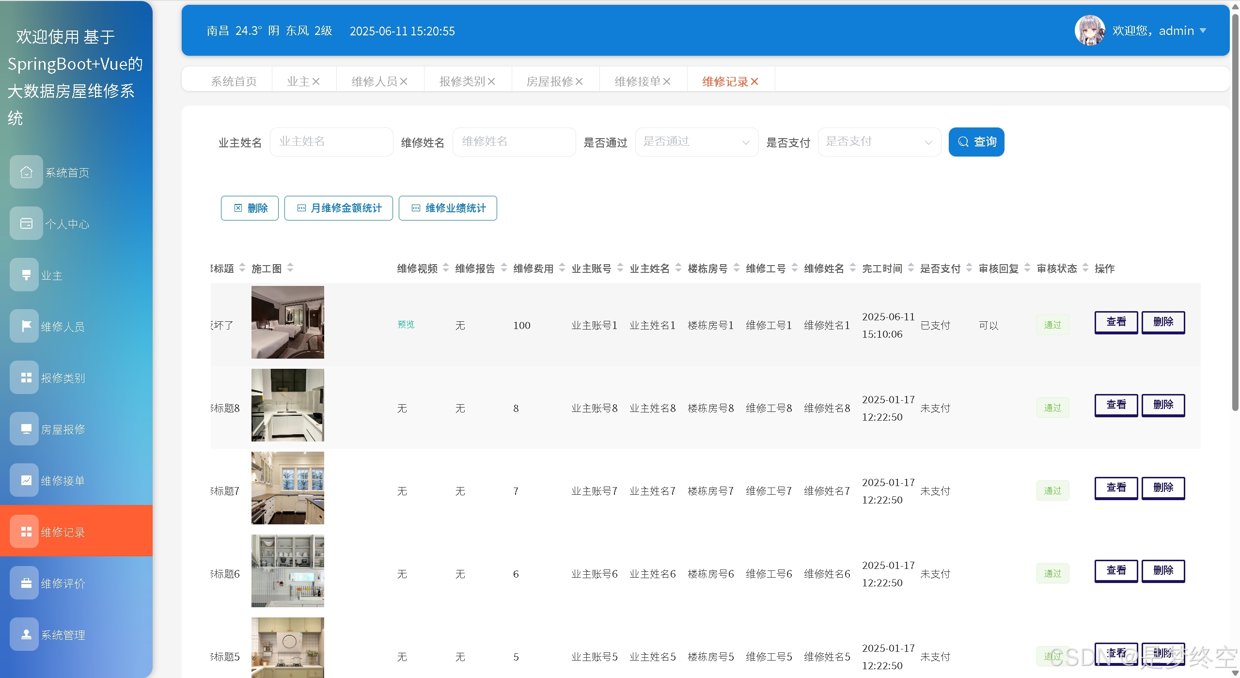Click the 维修人员 flag icon

[26, 326]
